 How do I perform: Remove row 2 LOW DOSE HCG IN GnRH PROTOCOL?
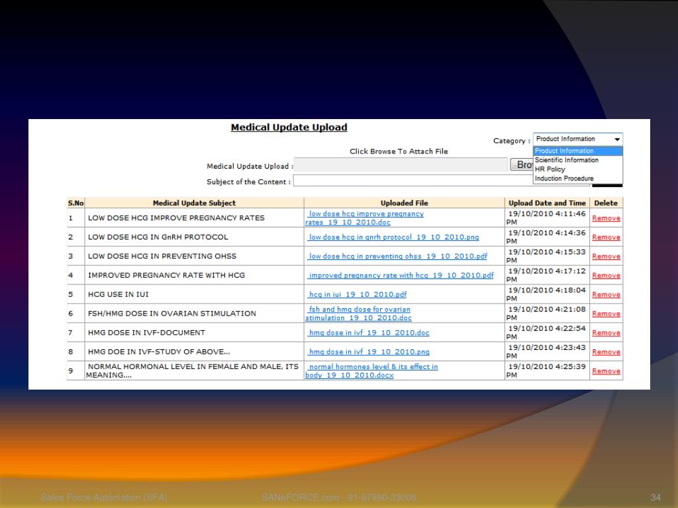(606, 237)
